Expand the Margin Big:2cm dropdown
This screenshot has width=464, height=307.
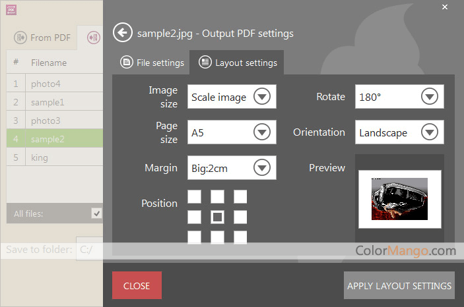coord(262,168)
